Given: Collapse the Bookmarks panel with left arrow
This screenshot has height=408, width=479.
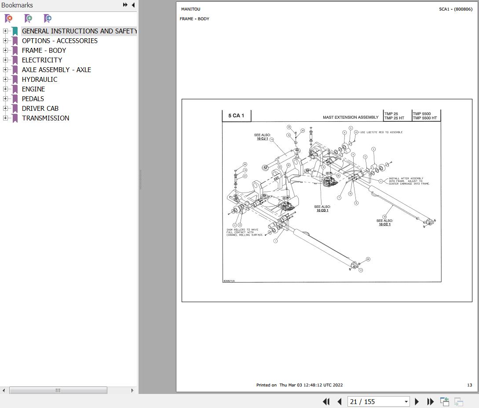Looking at the screenshot, I should click(133, 5).
